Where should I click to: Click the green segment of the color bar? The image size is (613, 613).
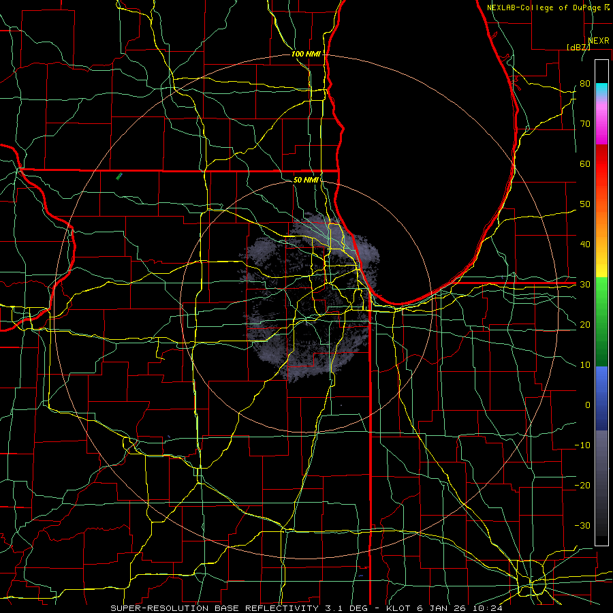pyautogui.click(x=601, y=321)
